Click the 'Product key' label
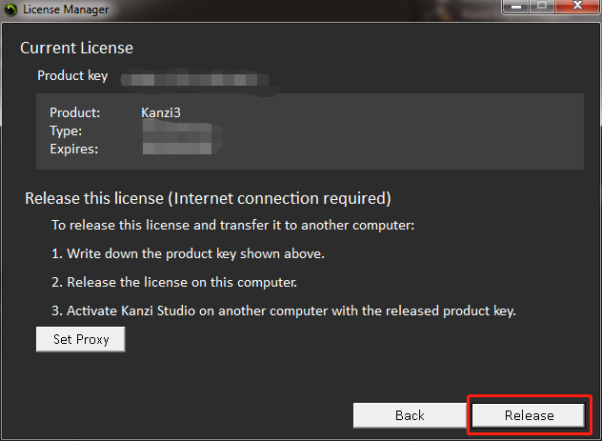This screenshot has height=441, width=602. [x=72, y=75]
